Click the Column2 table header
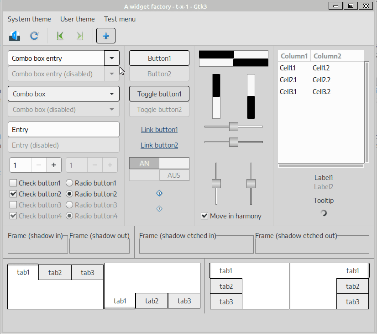Viewport: 377px width, 334px height. (337, 56)
